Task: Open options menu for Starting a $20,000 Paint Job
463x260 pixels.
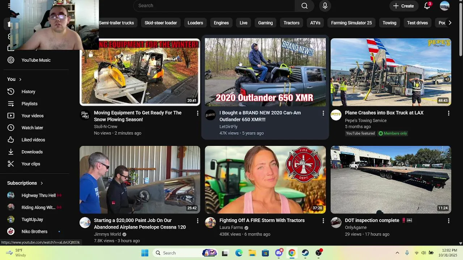Action: coord(197,221)
